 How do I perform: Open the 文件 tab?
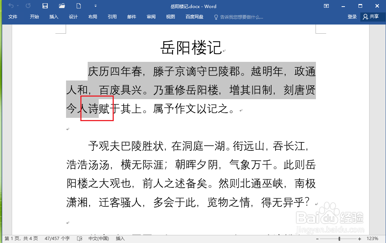click(13, 17)
